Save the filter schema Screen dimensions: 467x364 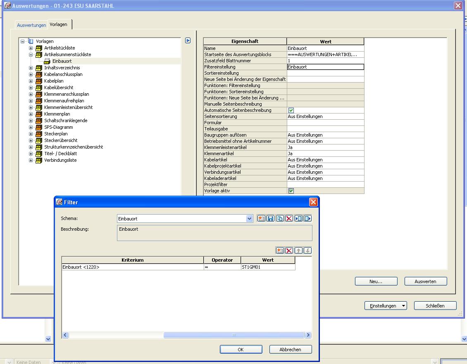coord(270,219)
